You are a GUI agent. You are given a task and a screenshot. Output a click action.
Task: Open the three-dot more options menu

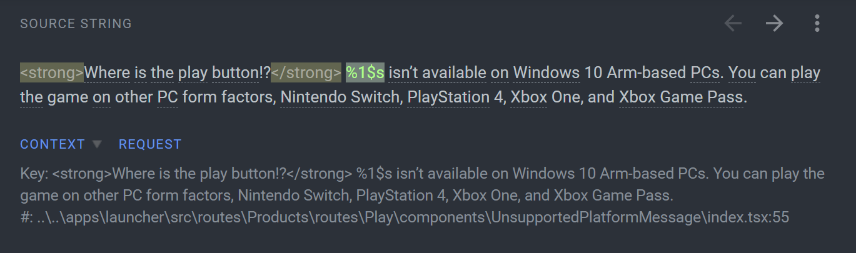coord(817,24)
